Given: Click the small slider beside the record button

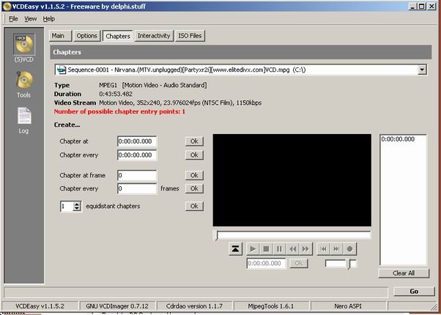Looking at the screenshot, I should coord(341,264).
